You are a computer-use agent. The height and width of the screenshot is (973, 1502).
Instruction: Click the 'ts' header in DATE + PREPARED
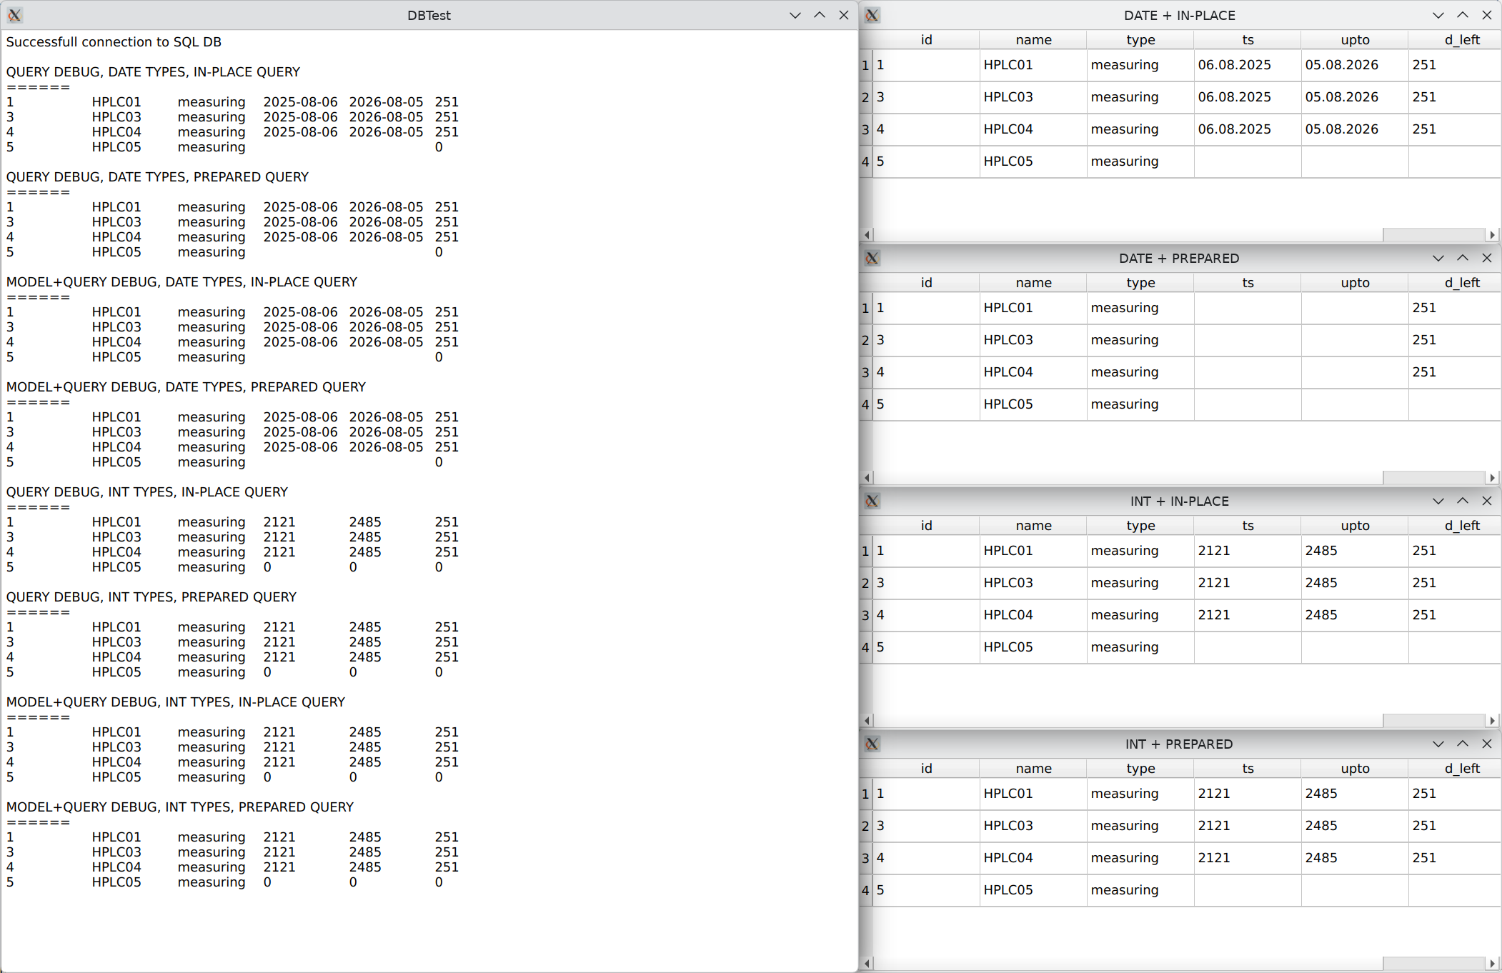tap(1248, 283)
